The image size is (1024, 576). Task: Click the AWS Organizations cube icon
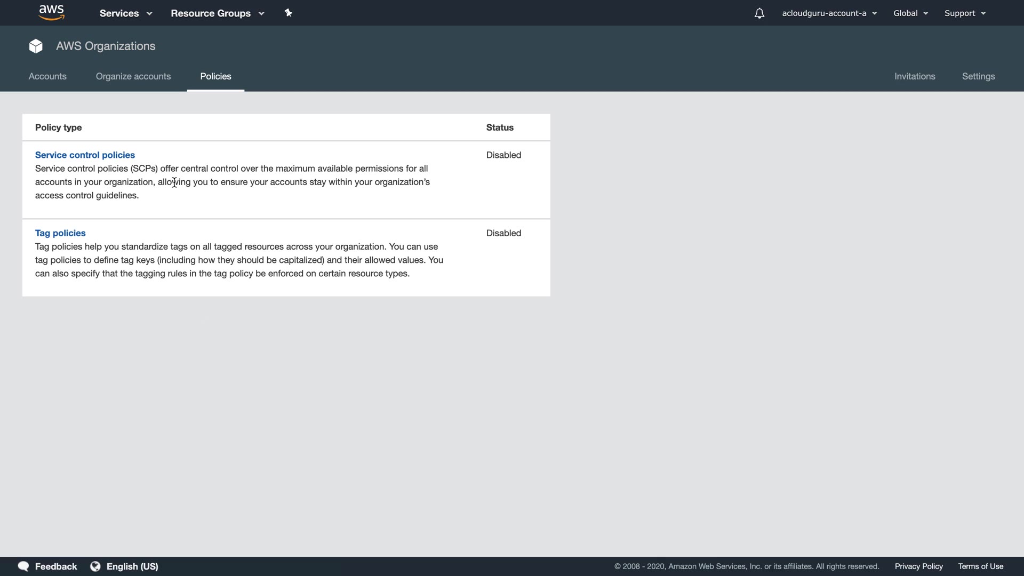36,46
